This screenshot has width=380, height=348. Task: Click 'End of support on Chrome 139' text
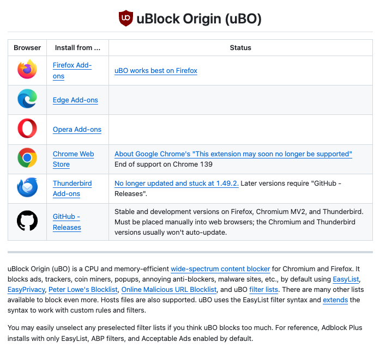click(x=164, y=164)
